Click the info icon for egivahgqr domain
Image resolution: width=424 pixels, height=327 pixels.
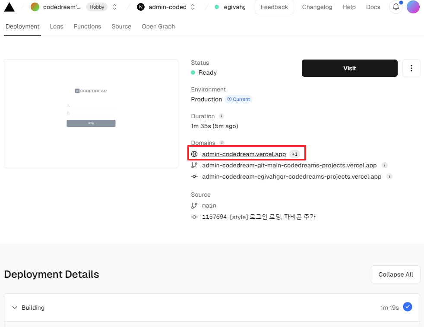coord(389,176)
